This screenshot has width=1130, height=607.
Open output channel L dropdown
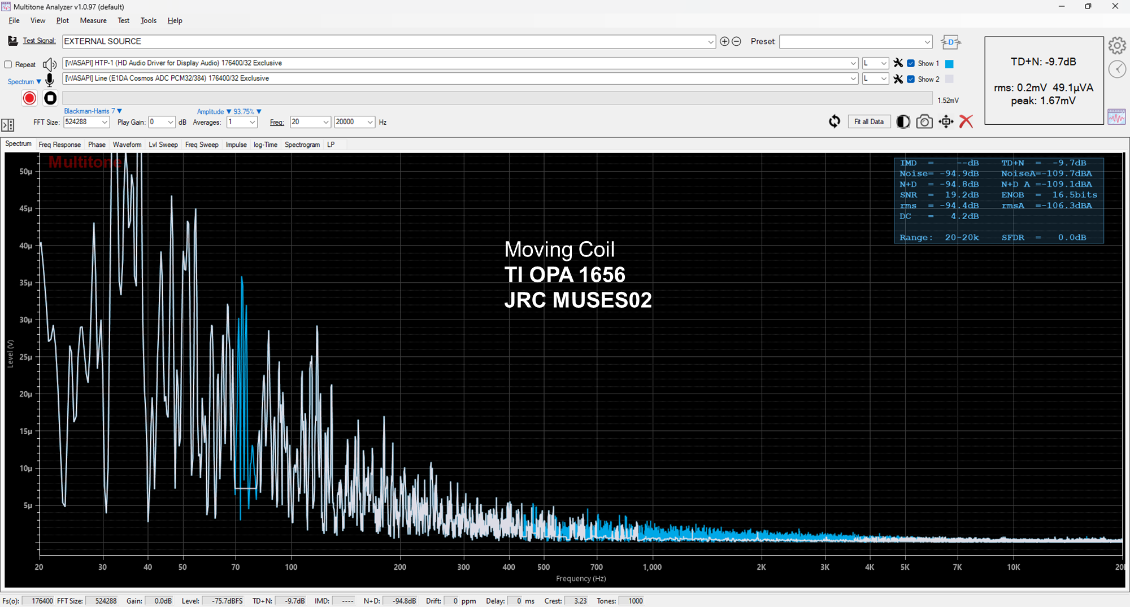tap(884, 63)
